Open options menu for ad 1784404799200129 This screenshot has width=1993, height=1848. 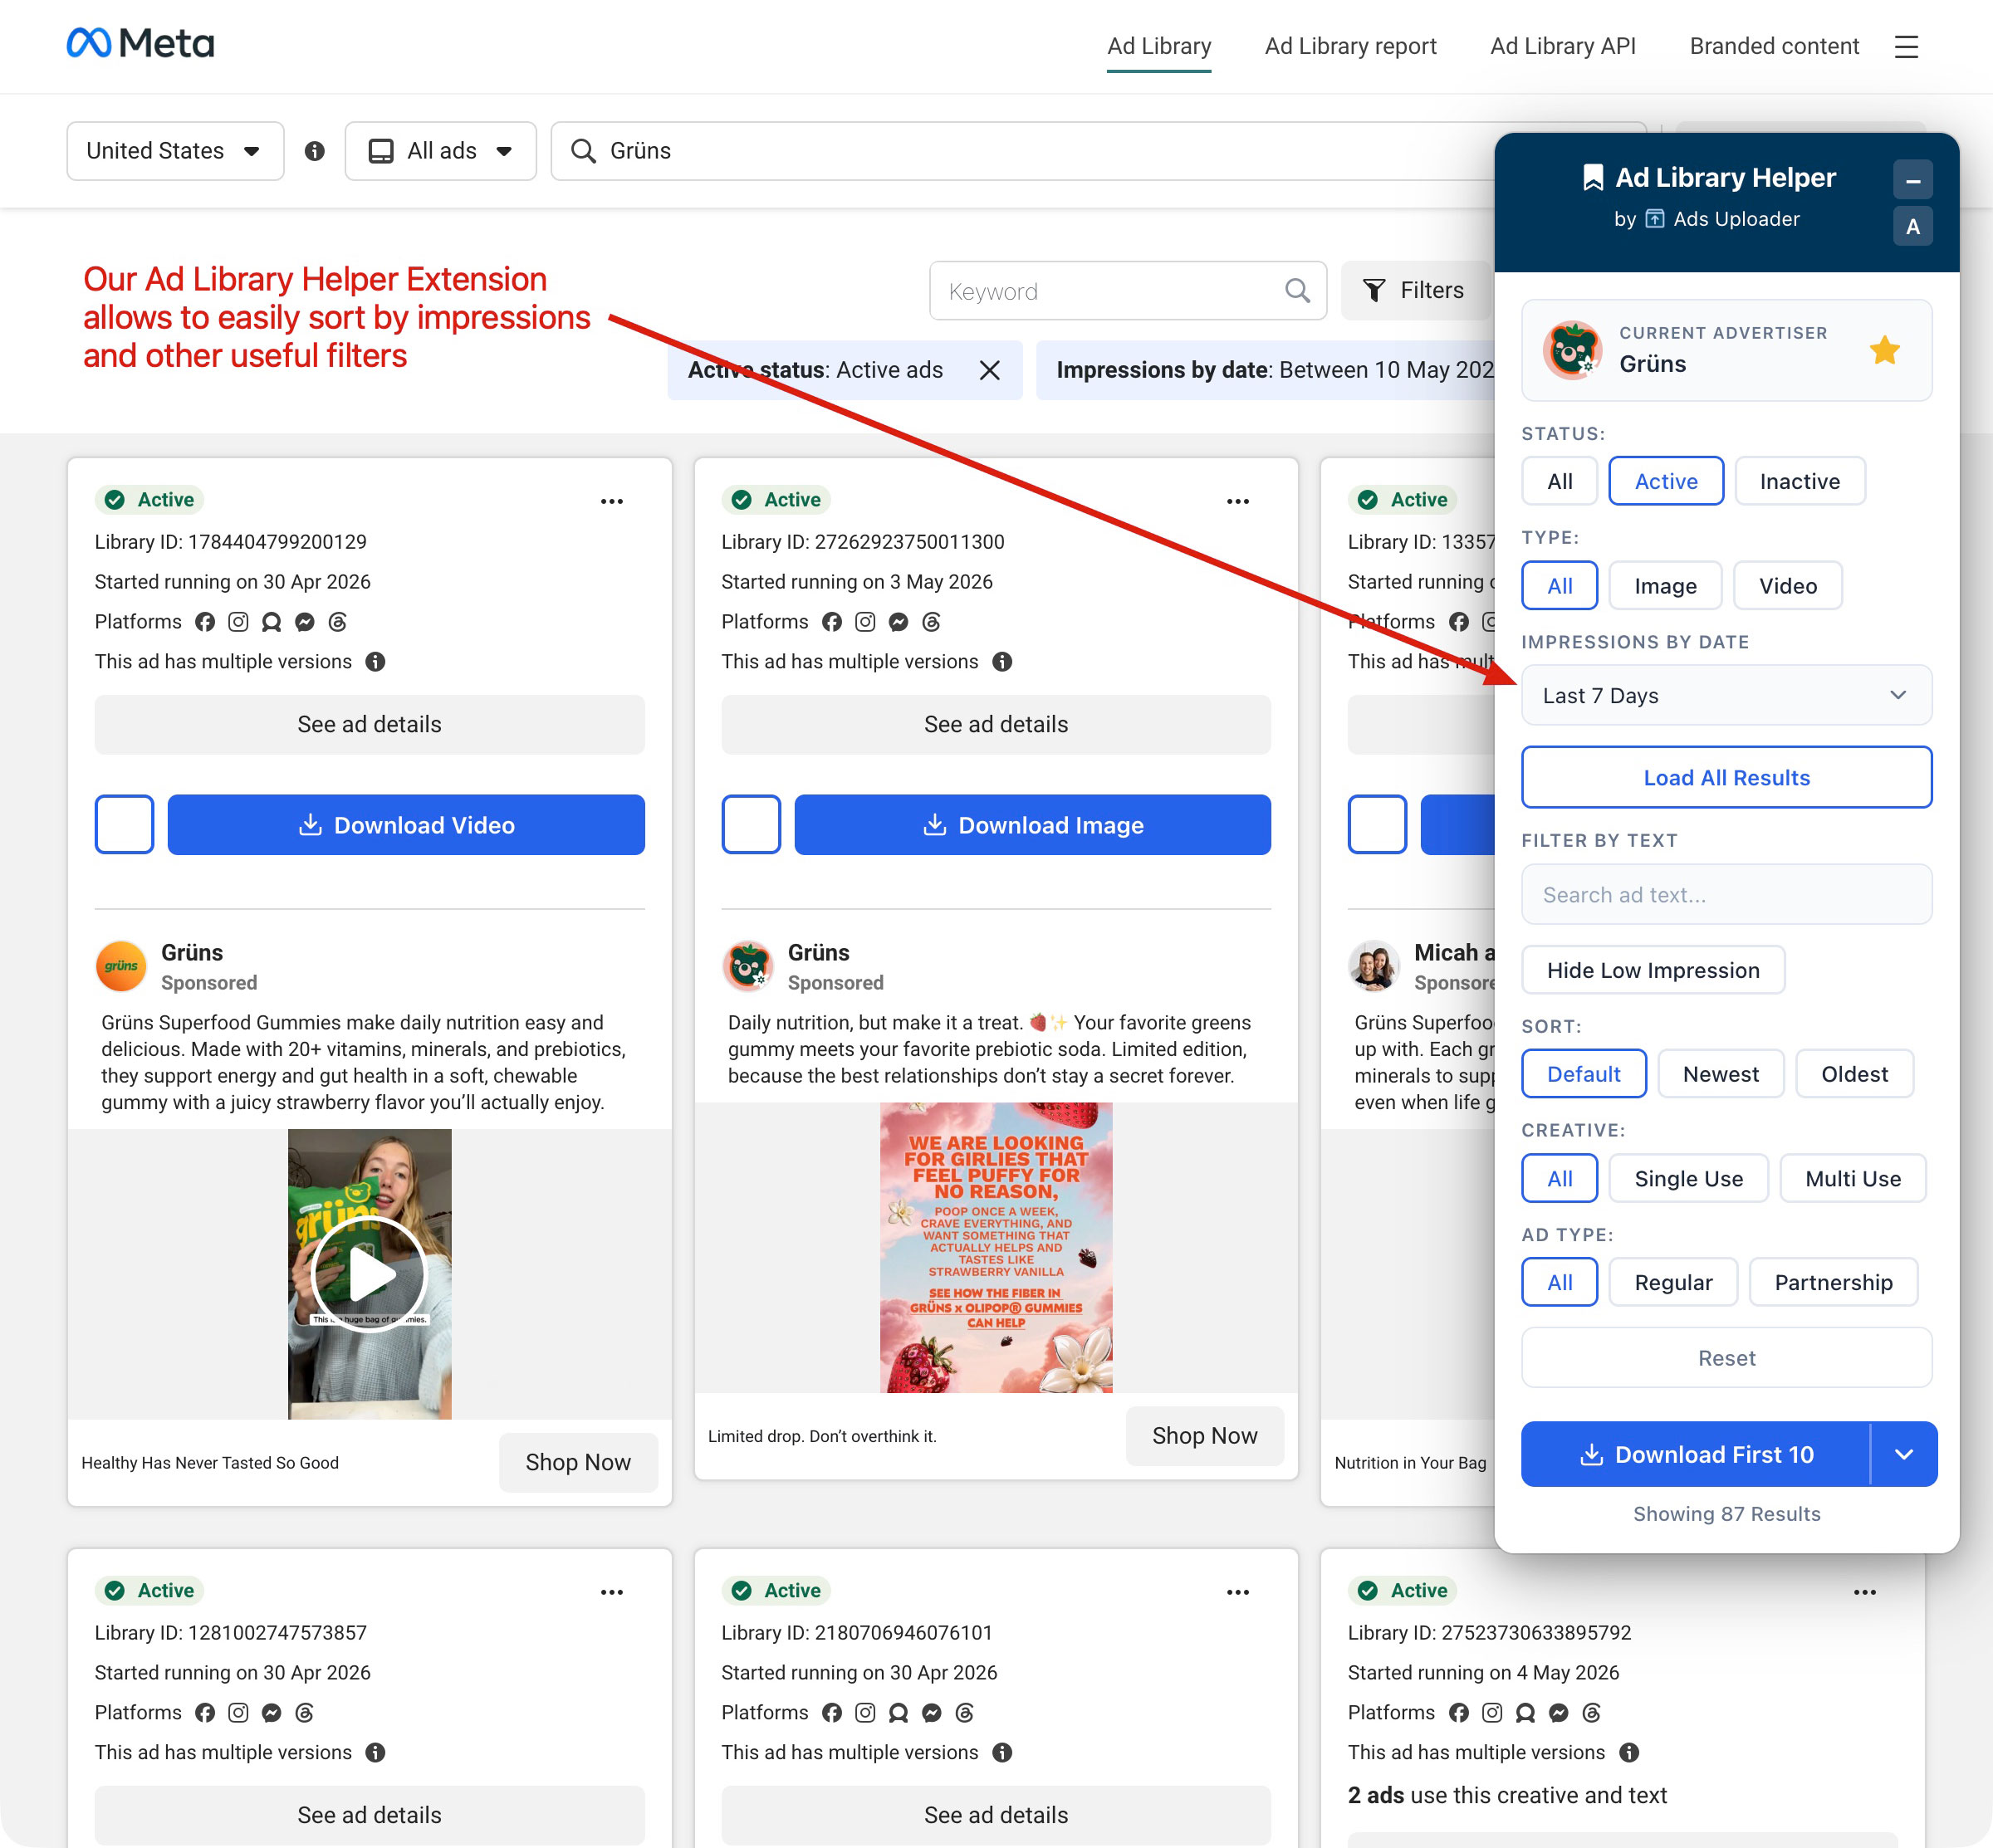pyautogui.click(x=611, y=501)
